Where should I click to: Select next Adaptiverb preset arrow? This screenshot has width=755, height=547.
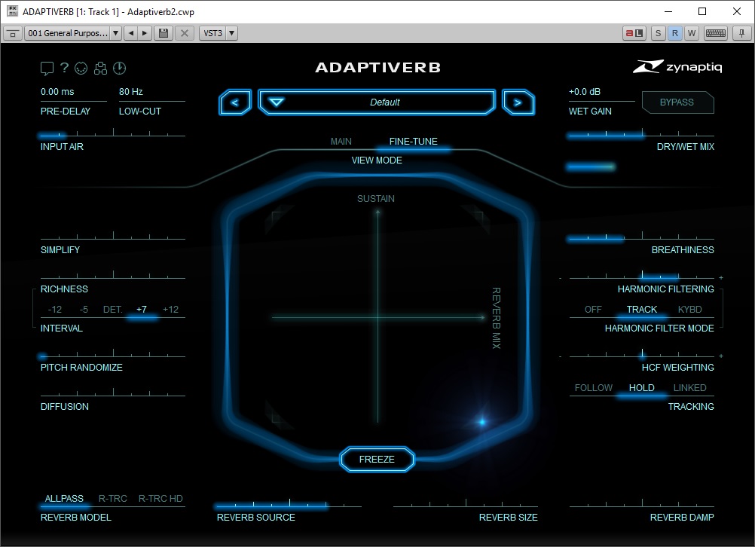(x=518, y=102)
